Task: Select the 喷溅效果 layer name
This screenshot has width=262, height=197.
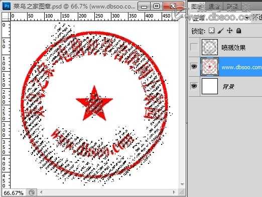Action: tap(233, 48)
